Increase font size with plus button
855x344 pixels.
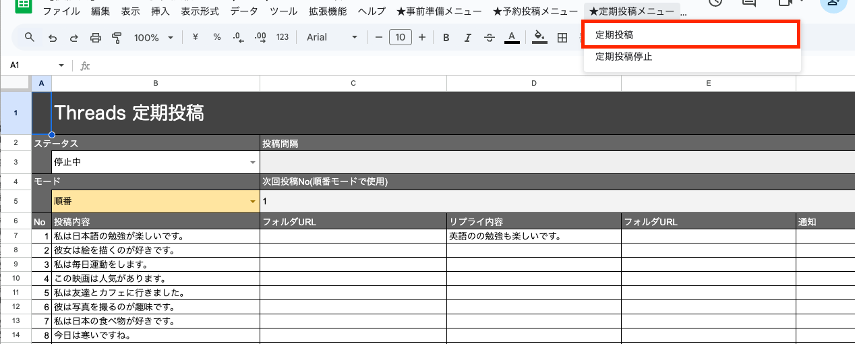[x=422, y=37]
